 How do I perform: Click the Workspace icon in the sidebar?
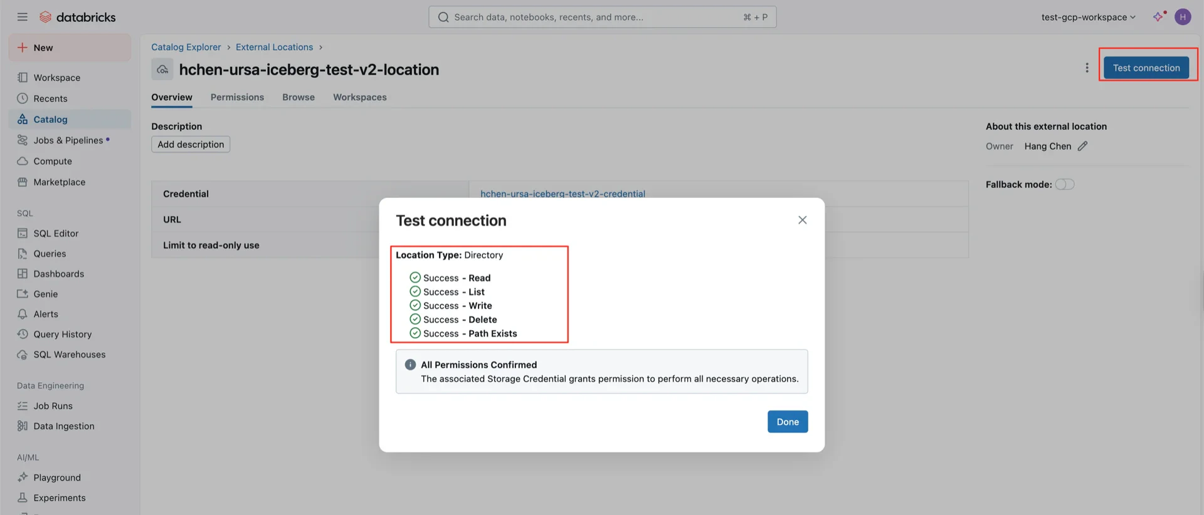23,78
